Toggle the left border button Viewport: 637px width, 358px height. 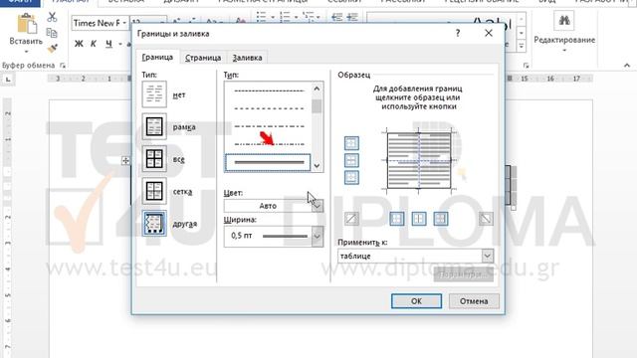pyautogui.click(x=397, y=219)
